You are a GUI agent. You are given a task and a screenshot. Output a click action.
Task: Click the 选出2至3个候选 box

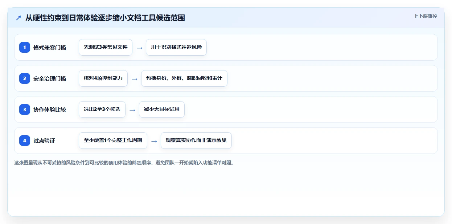point(102,109)
